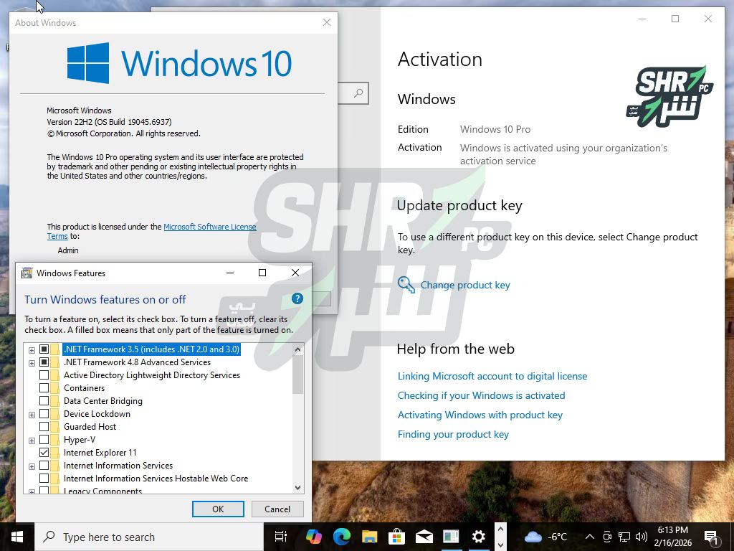Click the Windows Features title bar icon
Image resolution: width=734 pixels, height=551 pixels.
tap(27, 273)
